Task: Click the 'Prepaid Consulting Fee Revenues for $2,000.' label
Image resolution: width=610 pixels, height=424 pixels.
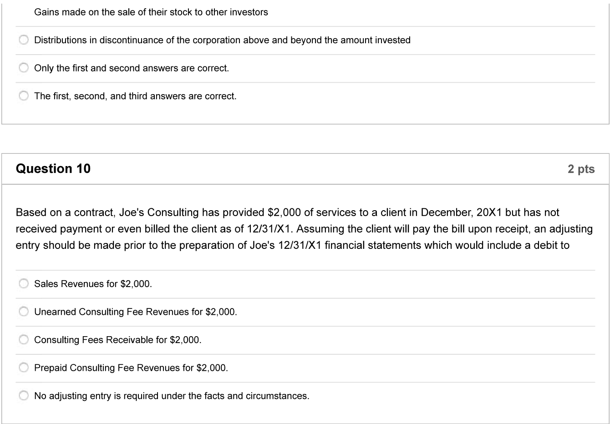Action: coord(131,368)
